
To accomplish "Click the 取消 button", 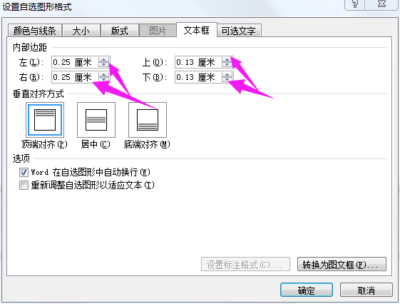I will [366, 290].
